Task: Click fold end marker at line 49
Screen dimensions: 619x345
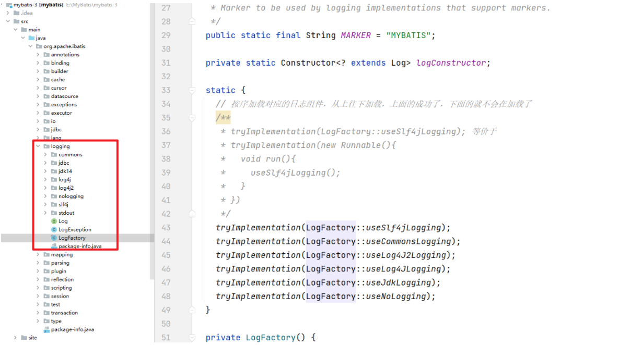Action: point(192,310)
